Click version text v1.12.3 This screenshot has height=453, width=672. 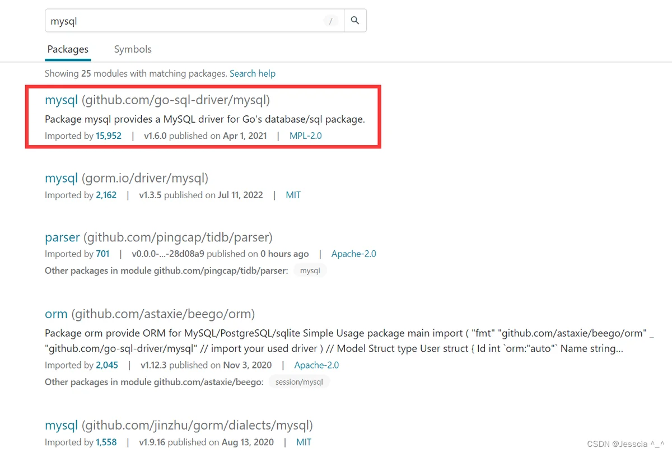155,365
